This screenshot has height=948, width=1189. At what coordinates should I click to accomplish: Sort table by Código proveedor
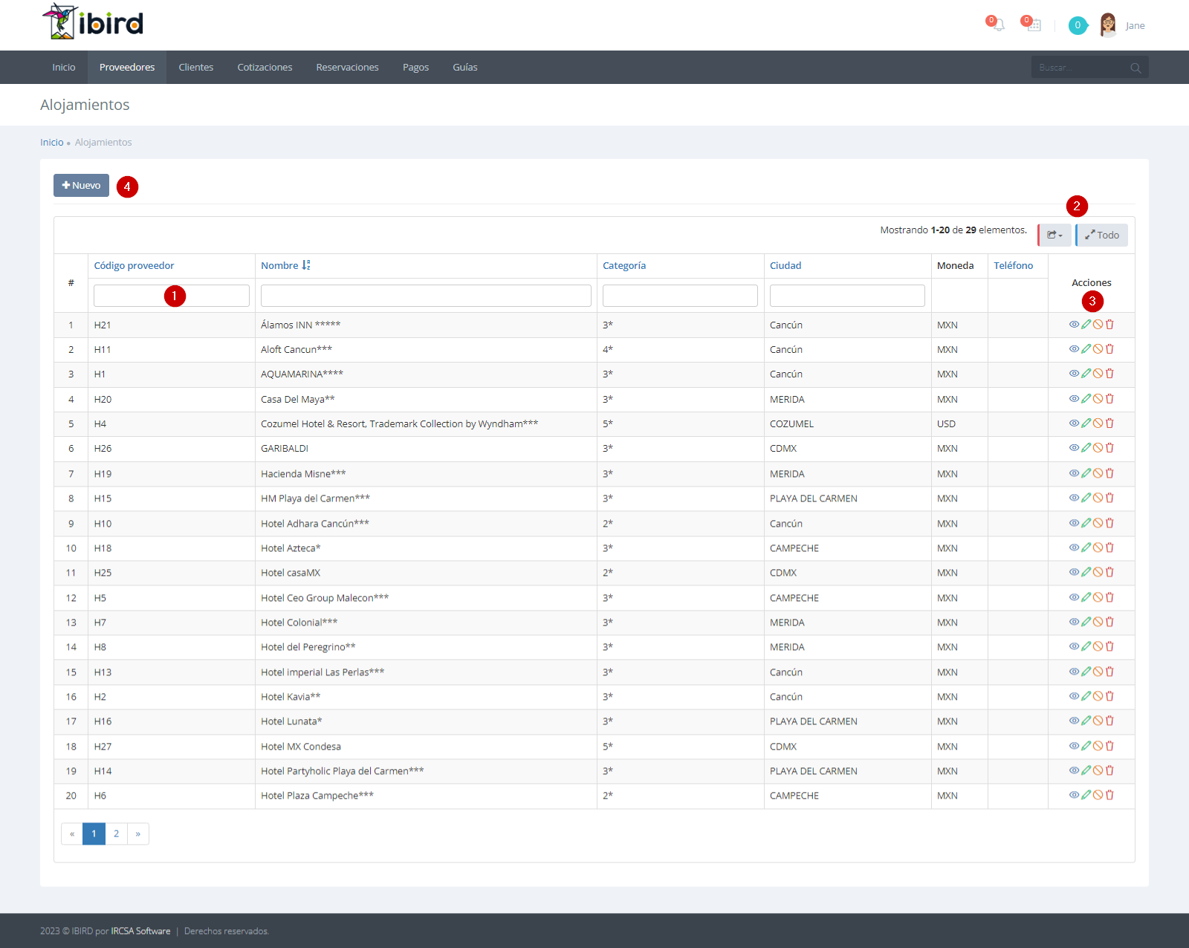[134, 265]
